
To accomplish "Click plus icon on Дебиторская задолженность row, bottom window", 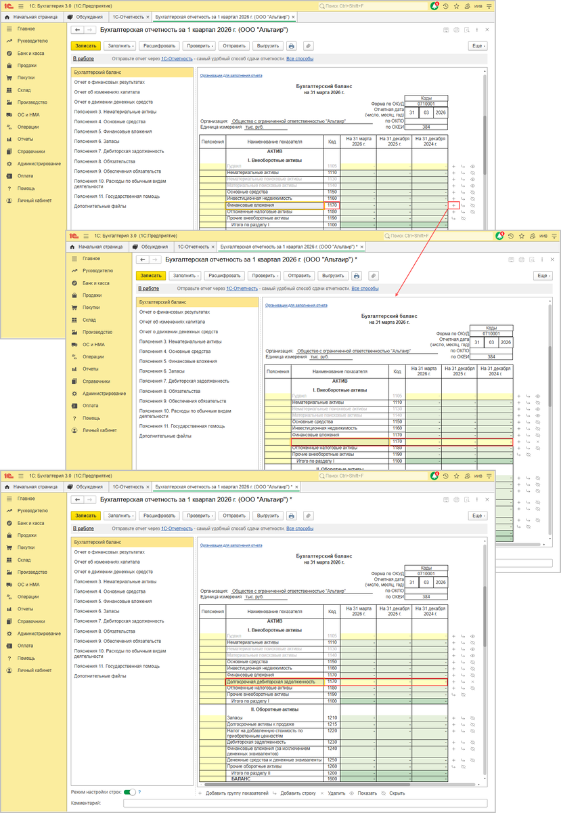I will point(454,743).
